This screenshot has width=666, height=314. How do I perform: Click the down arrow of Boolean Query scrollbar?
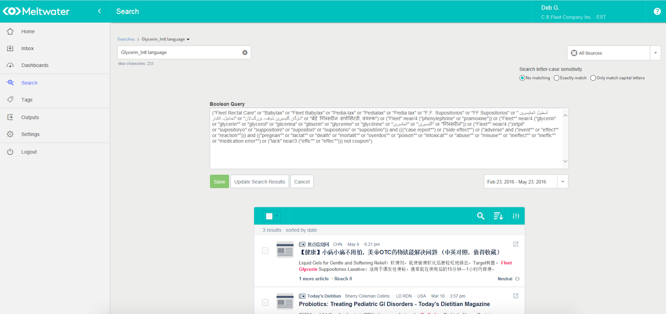click(565, 161)
